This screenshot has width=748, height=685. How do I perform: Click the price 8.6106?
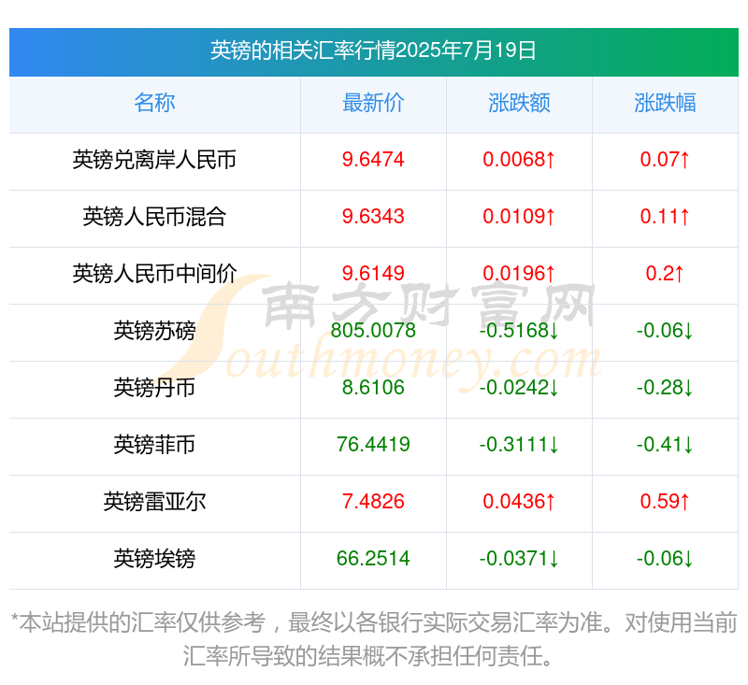[373, 388]
